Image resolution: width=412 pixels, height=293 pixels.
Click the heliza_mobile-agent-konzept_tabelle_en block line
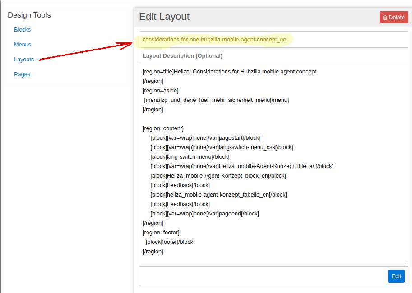pos(219,195)
